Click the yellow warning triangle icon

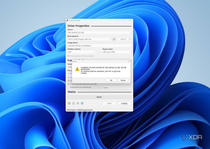(77, 69)
